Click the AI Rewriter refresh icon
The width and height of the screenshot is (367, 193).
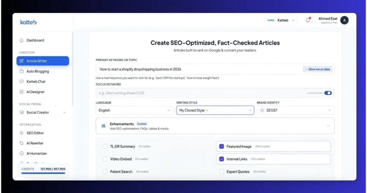[x=22, y=143]
